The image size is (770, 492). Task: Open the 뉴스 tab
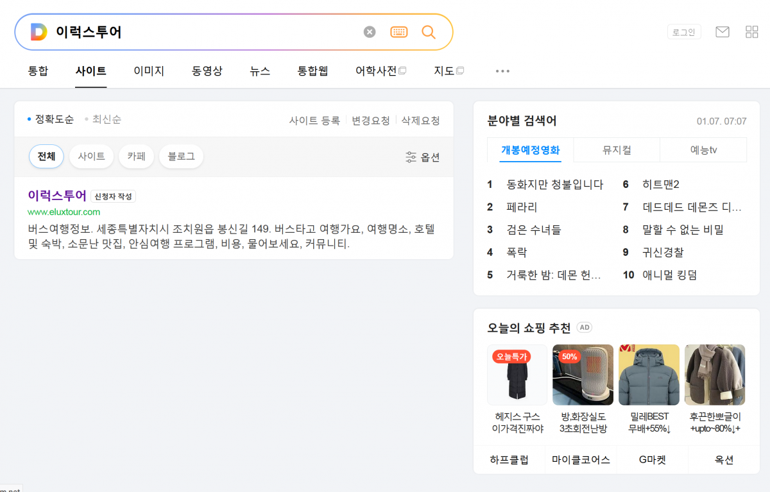(260, 71)
